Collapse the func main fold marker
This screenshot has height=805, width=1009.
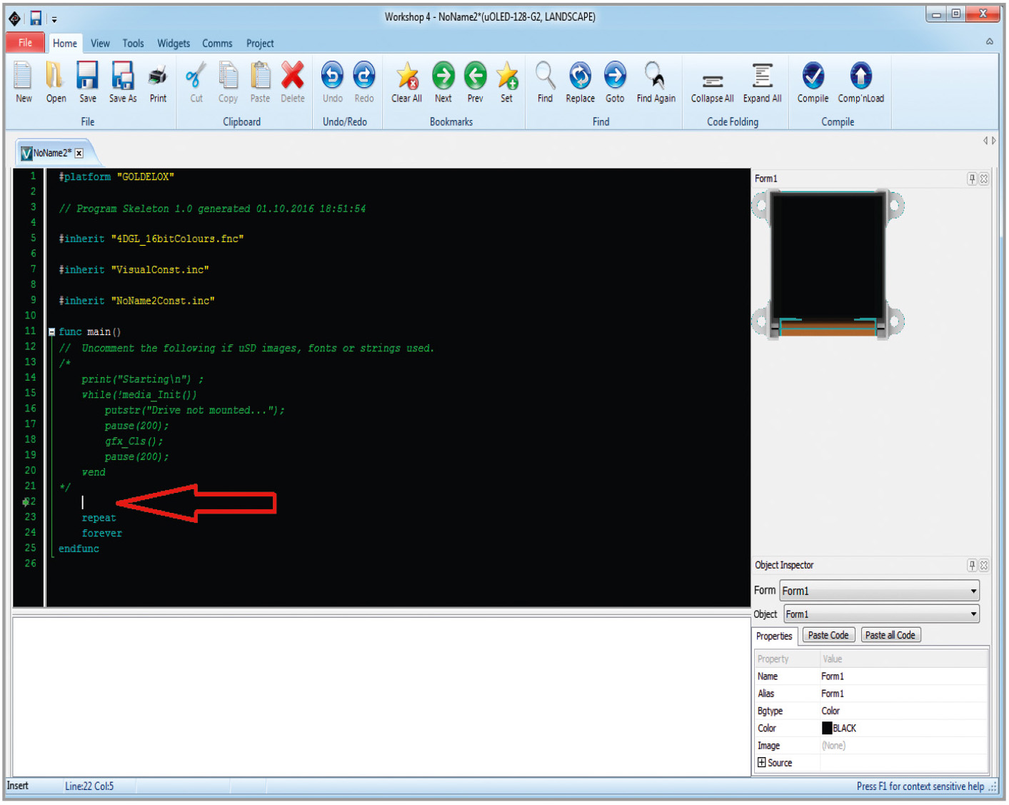tap(52, 332)
